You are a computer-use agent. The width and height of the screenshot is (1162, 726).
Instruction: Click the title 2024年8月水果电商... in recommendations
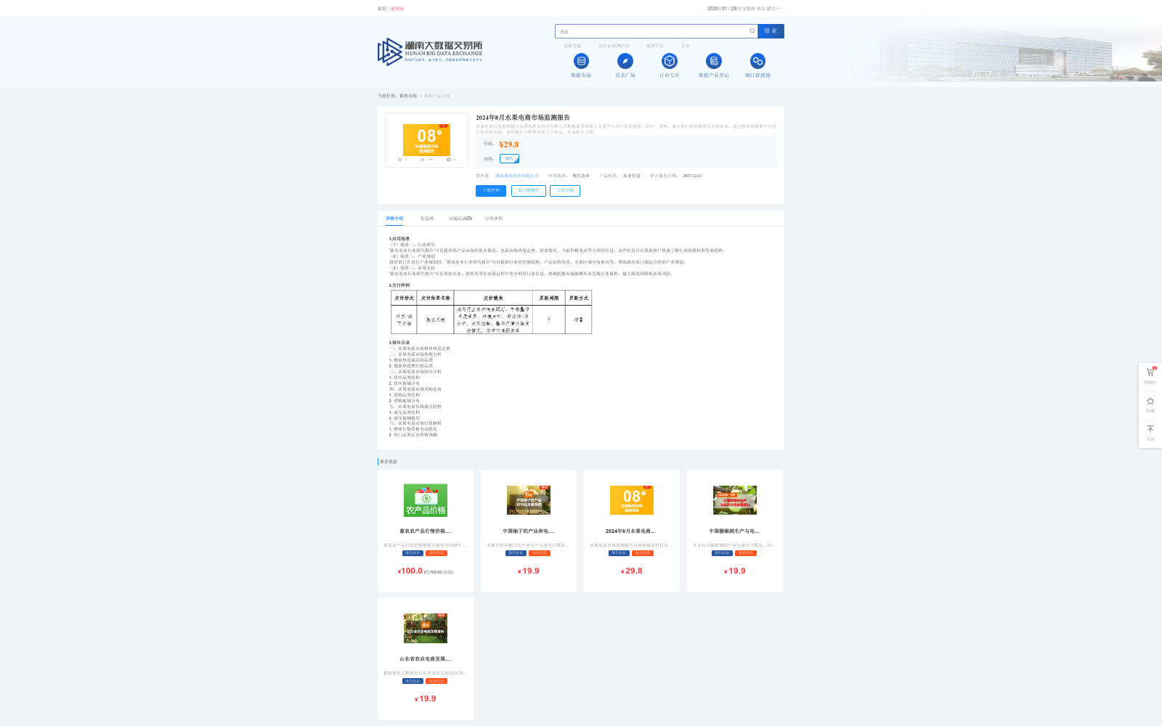(x=631, y=531)
